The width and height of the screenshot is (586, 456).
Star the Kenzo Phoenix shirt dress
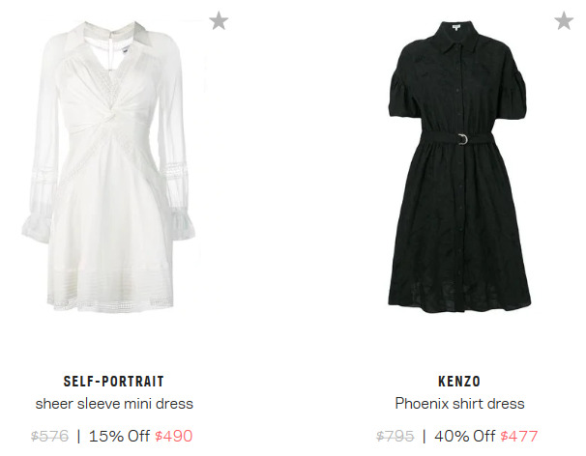pyautogui.click(x=564, y=20)
